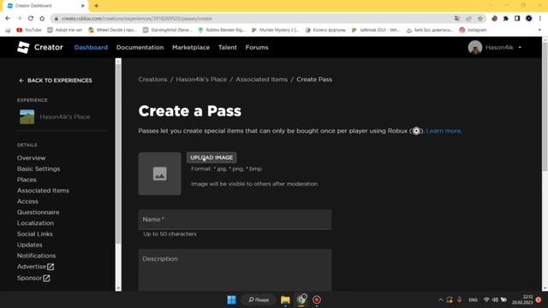Select Hason4ik's Place experience in the sidebar

55,116
